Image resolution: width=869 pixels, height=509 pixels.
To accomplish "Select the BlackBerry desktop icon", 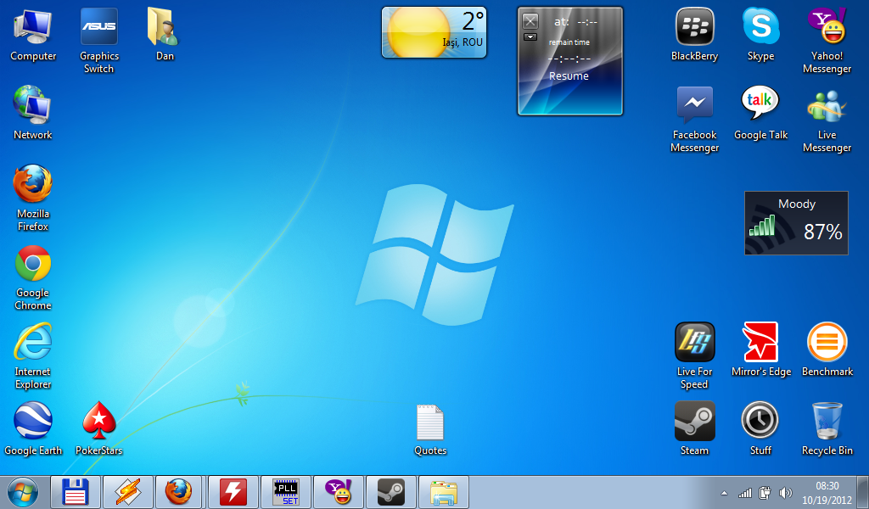I will 694,34.
